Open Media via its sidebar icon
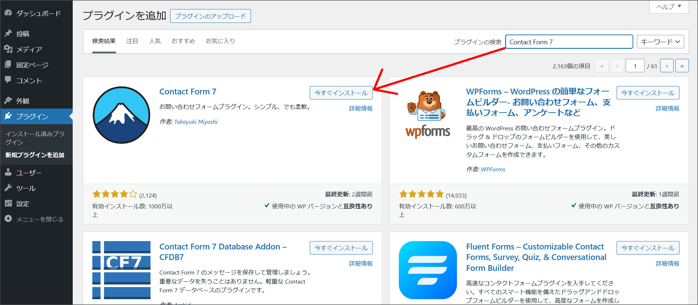Image resolution: width=698 pixels, height=305 pixels. [x=8, y=49]
